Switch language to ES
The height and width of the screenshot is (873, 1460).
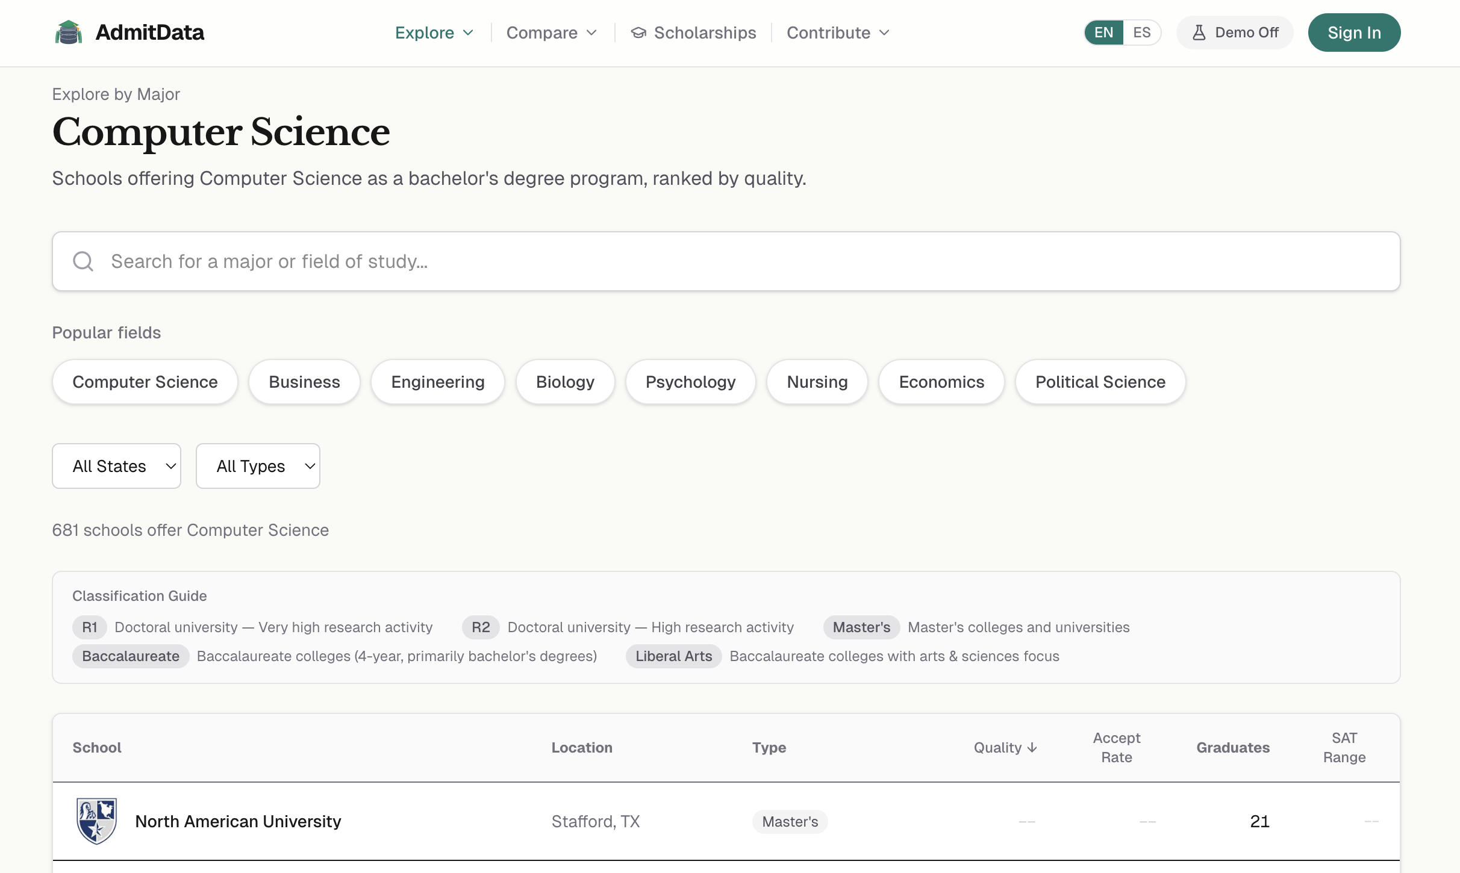[x=1141, y=33]
